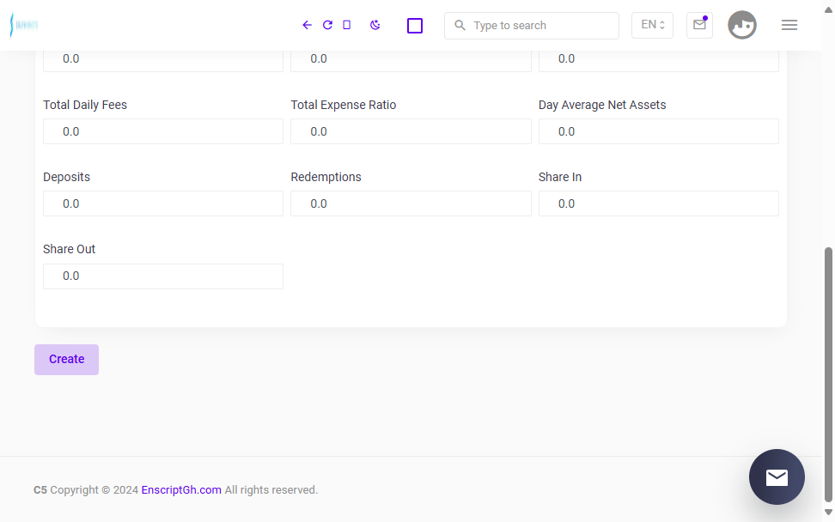Click the Total Daily Fees input
The height and width of the screenshot is (522, 835).
click(x=163, y=131)
